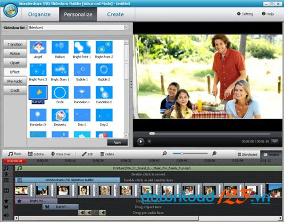284x222 pixels.
Task: Click the music track note icon
Action: (6, 168)
